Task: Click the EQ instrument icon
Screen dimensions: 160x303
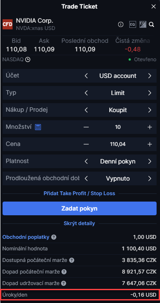Action: point(132,24)
